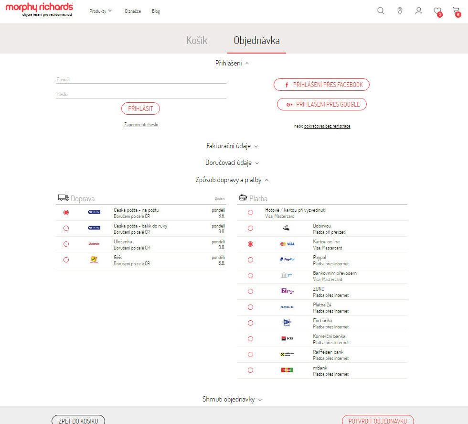
Task: Click the Uloženka carrier logo
Action: [x=94, y=244]
